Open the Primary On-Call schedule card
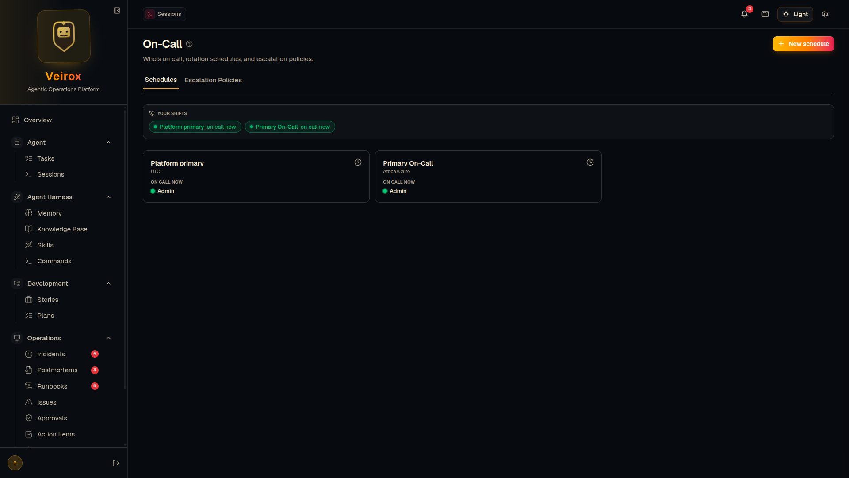 [488, 177]
